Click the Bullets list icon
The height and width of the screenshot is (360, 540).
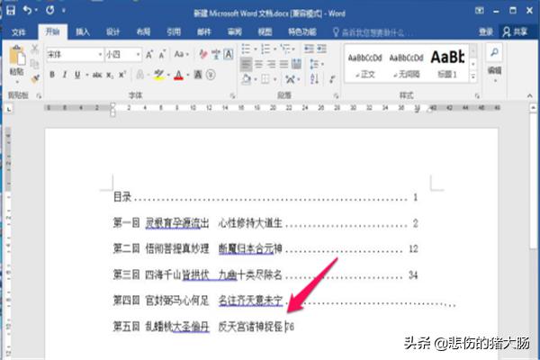246,49
